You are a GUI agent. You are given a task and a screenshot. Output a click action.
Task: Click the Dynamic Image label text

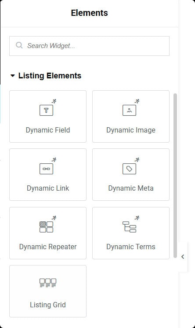[131, 130]
